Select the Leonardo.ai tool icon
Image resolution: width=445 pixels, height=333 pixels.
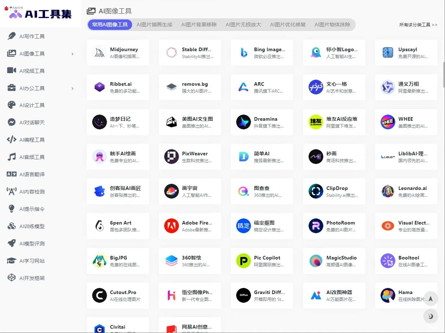point(387,191)
